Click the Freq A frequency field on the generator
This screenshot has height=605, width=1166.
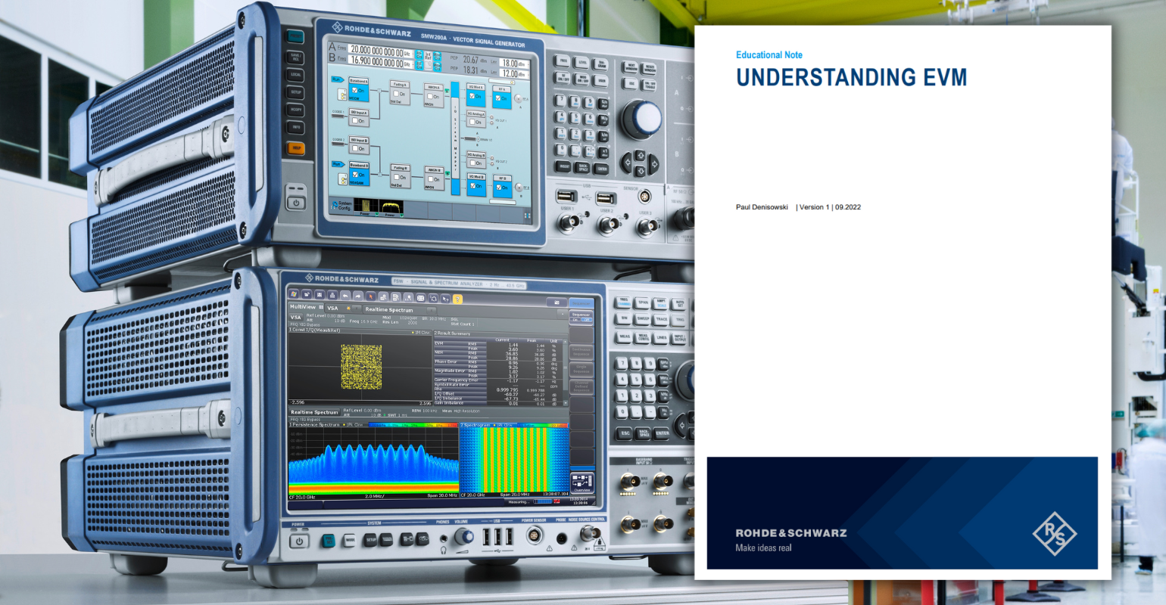(x=375, y=50)
